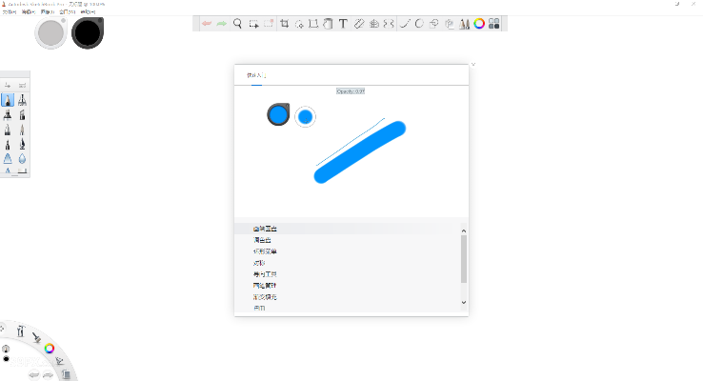Screen dimensions: 703x381
Task: Click the black color puck
Action: point(87,34)
